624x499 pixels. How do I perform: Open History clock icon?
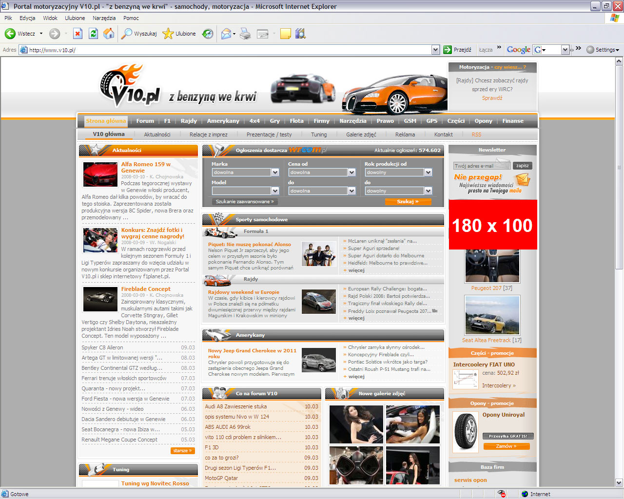coord(208,34)
